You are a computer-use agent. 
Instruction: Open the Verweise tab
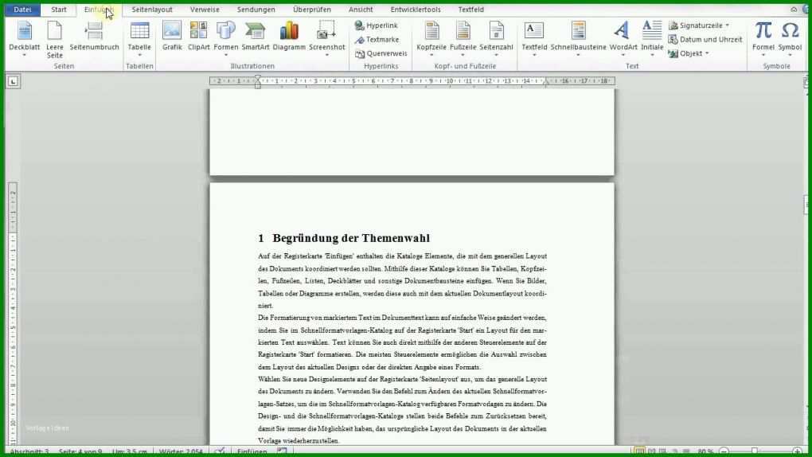pos(205,10)
